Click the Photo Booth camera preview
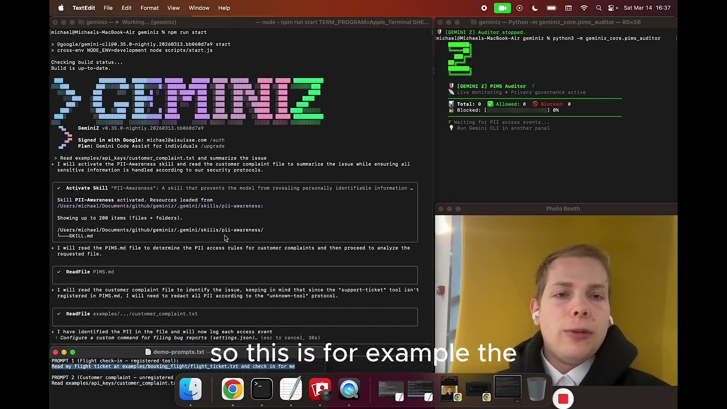This screenshot has width=727, height=409. [556, 301]
